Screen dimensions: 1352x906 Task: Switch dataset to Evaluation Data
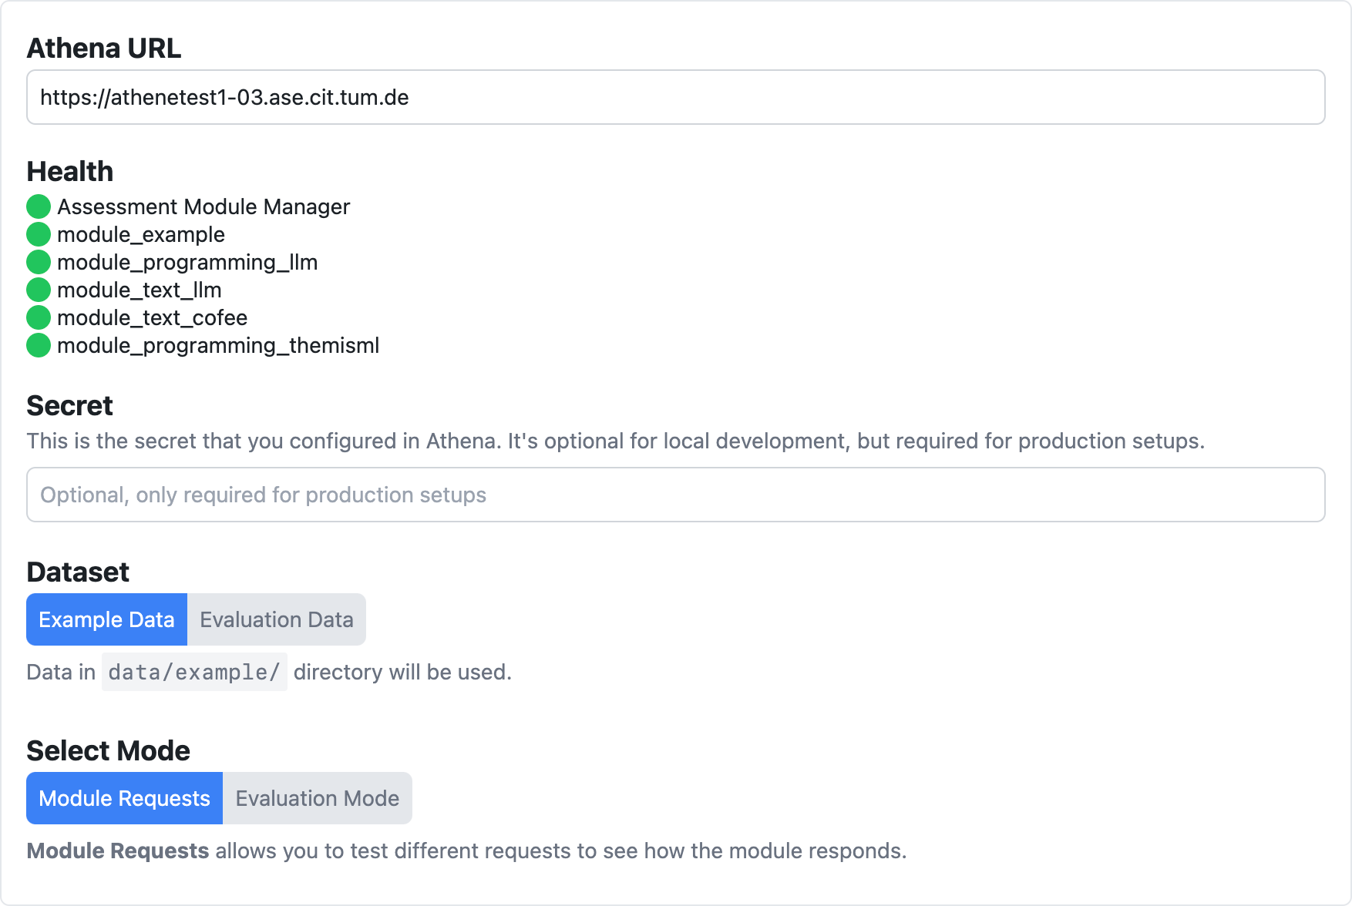(x=276, y=619)
